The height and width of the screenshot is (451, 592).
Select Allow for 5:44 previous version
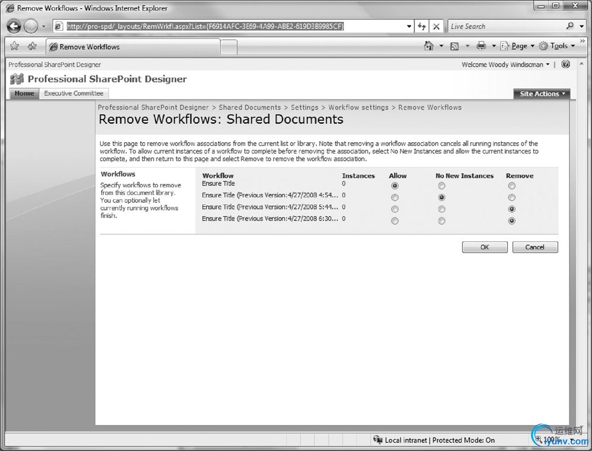[394, 209]
